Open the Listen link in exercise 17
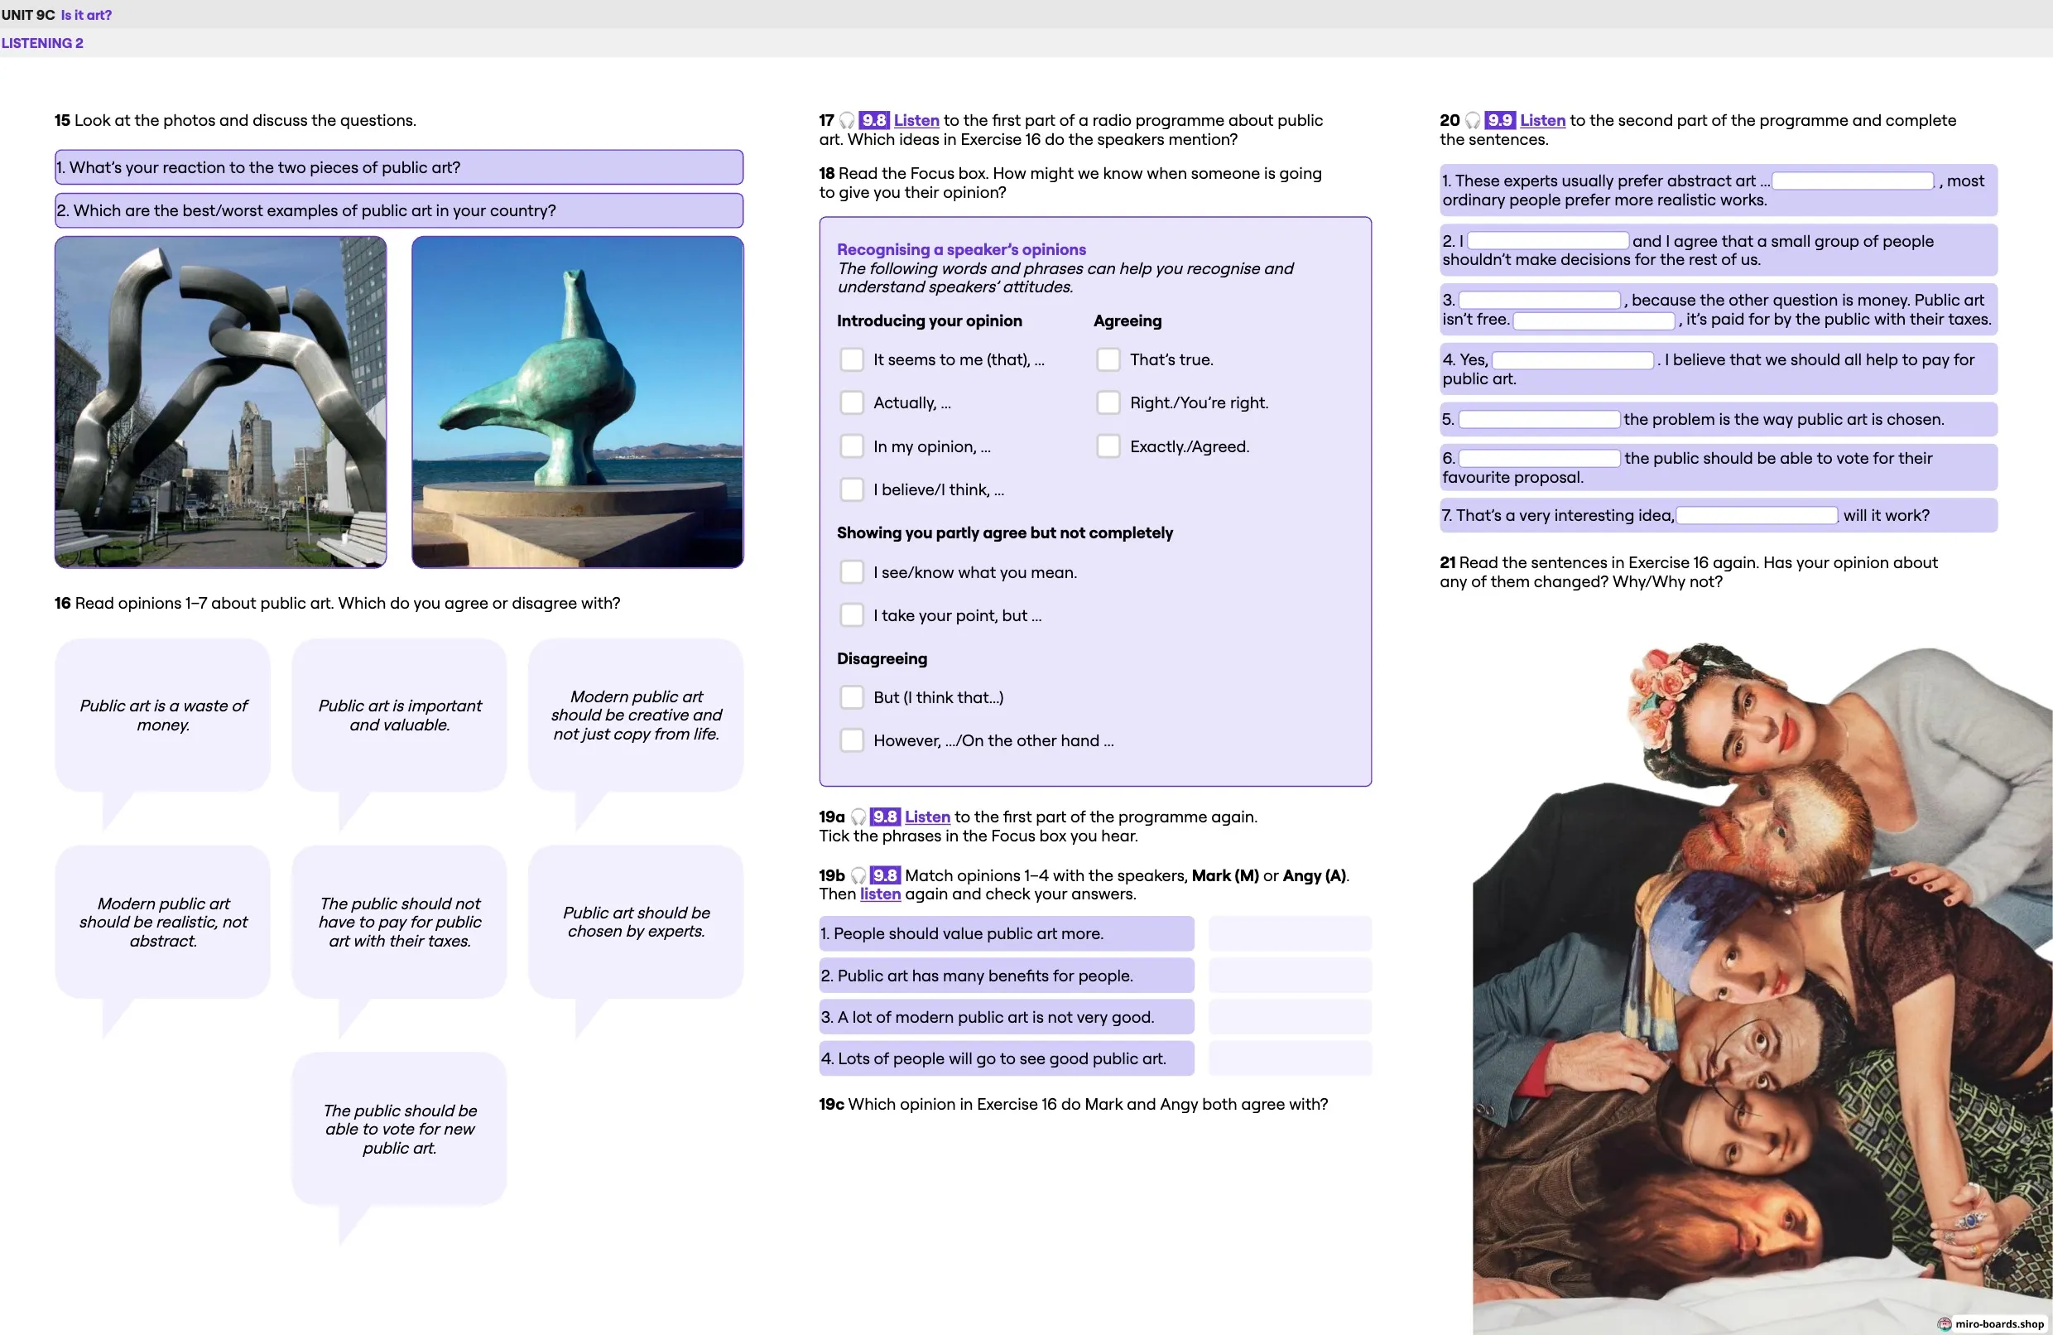The width and height of the screenshot is (2053, 1335). (916, 121)
